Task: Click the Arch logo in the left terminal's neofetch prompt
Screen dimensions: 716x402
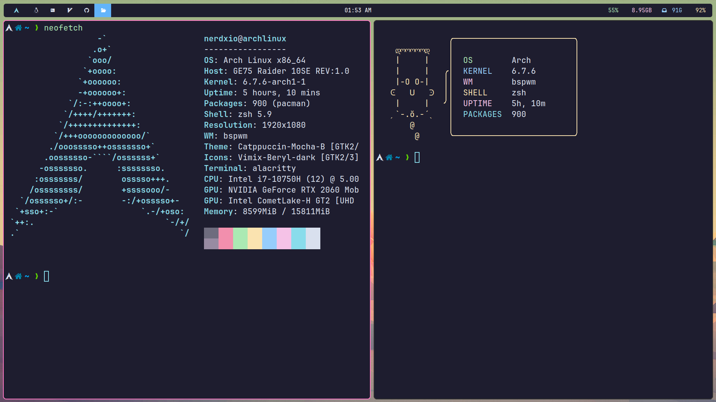Action: click(x=9, y=28)
